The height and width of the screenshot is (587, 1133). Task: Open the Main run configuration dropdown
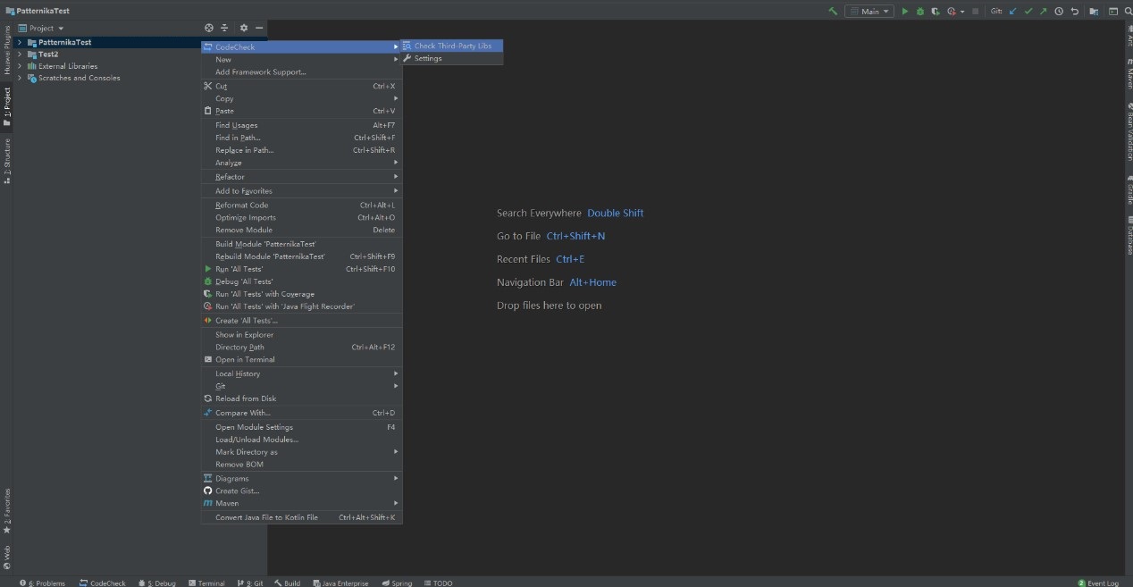869,12
